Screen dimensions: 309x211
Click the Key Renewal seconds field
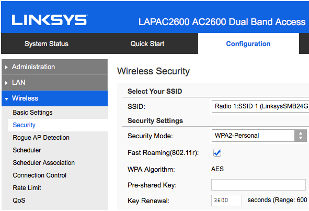(x=226, y=201)
